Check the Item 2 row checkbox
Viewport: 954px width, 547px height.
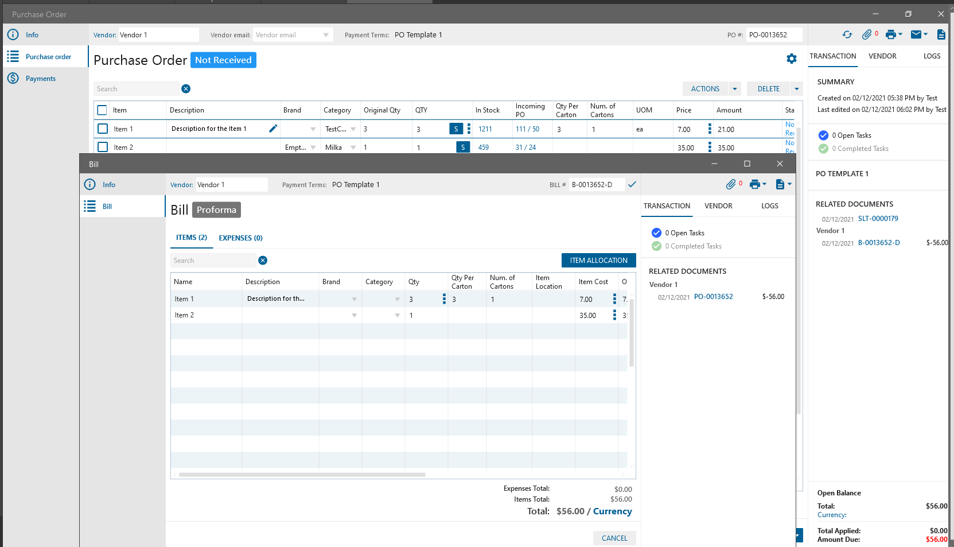click(x=103, y=147)
